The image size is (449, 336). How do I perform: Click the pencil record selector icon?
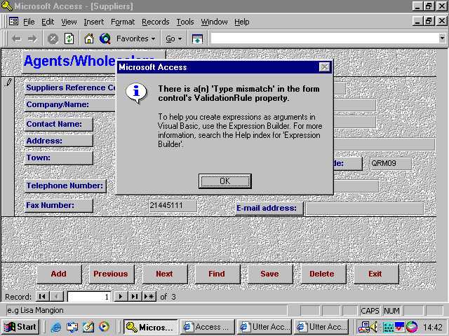tap(8, 83)
